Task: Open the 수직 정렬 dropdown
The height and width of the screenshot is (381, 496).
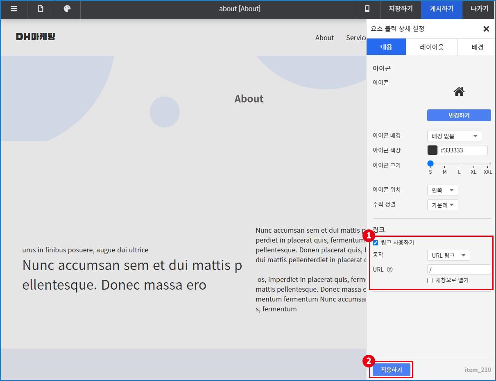Action: 442,205
